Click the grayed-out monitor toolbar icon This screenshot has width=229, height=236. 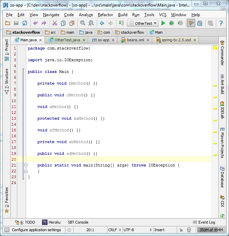tap(210, 23)
